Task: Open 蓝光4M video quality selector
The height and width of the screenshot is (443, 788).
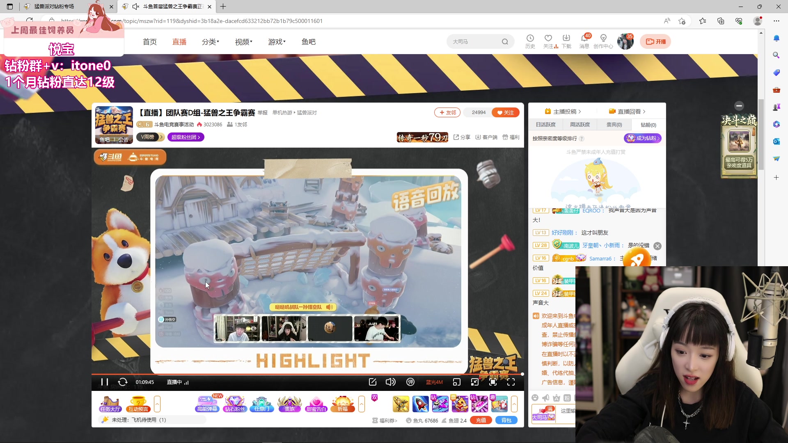Action: (x=434, y=382)
